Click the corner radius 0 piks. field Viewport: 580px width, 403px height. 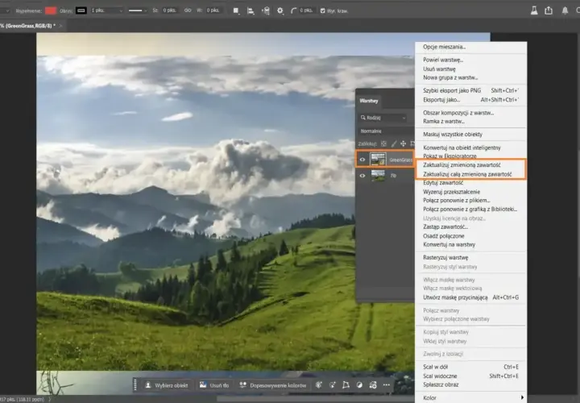point(306,10)
